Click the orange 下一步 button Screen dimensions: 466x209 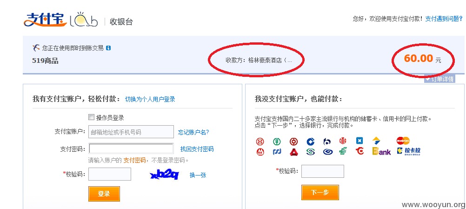(320, 192)
